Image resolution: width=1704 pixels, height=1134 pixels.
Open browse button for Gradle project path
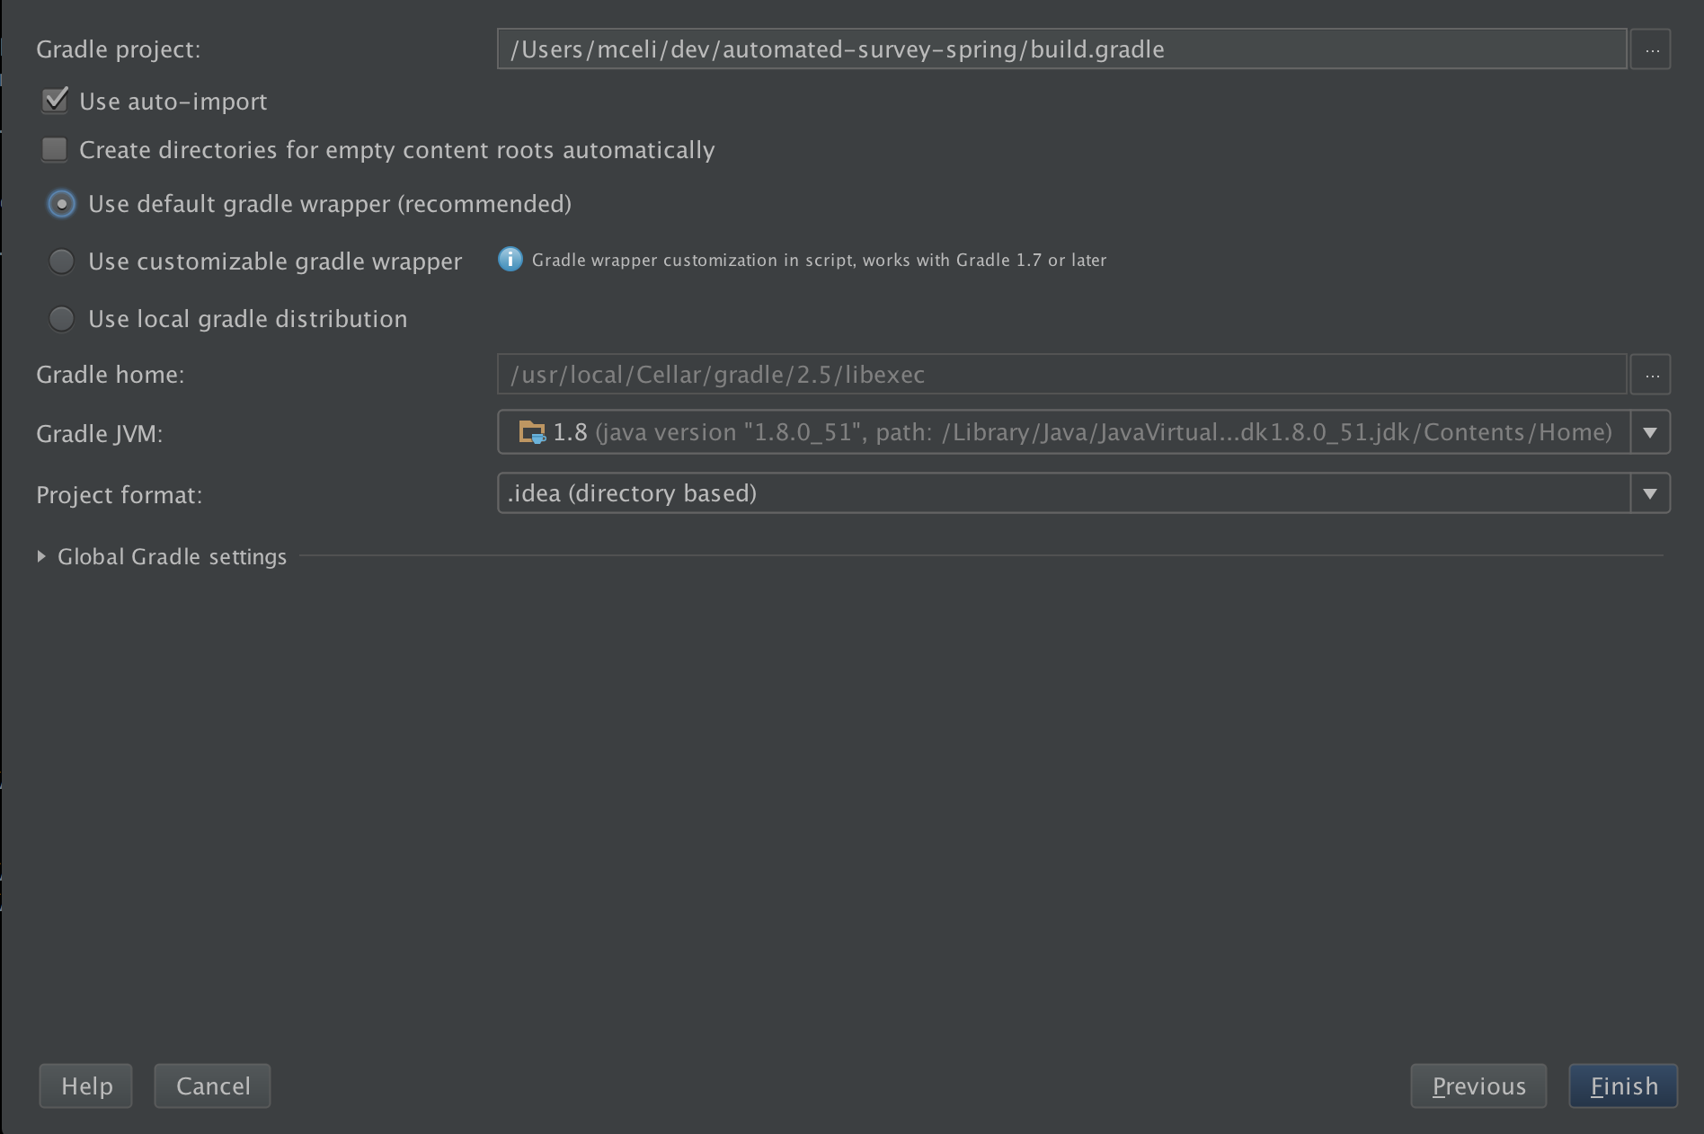1651,49
